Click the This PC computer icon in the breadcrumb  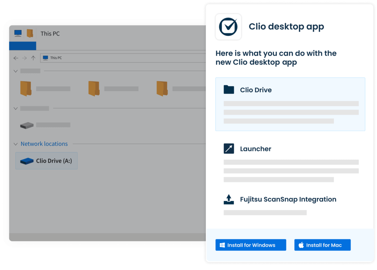(x=45, y=58)
